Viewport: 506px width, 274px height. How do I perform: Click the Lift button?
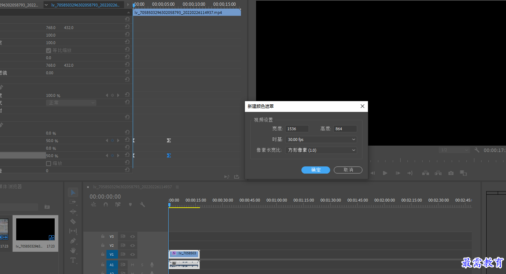pos(426,173)
